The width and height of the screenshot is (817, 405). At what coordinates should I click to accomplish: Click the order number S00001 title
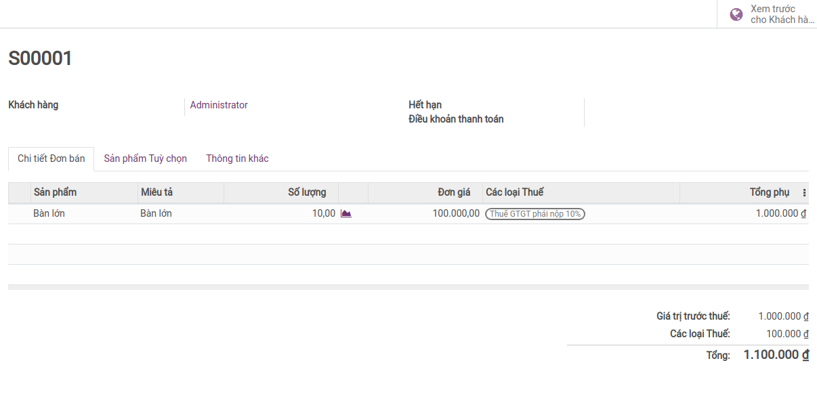[40, 59]
